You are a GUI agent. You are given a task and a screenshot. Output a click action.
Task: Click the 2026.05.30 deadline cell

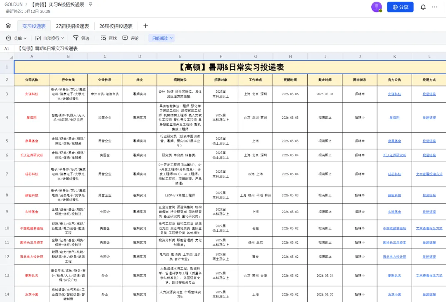pos(325,295)
